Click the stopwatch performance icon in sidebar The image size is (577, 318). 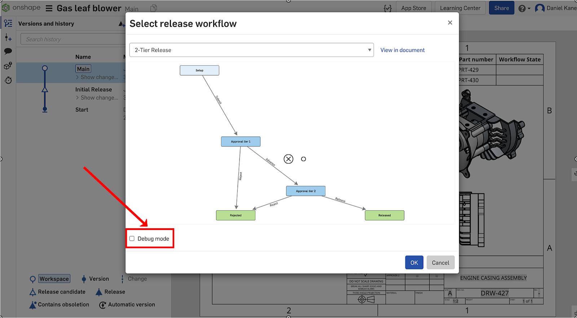coord(8,80)
